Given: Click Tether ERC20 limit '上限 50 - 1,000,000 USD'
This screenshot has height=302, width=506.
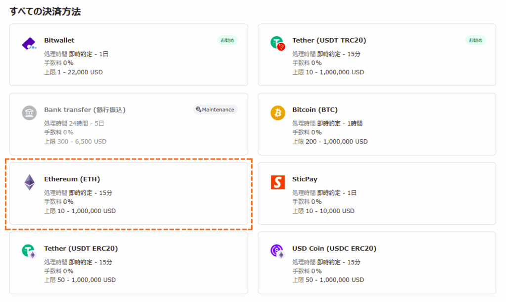Looking at the screenshot, I should pos(80,280).
